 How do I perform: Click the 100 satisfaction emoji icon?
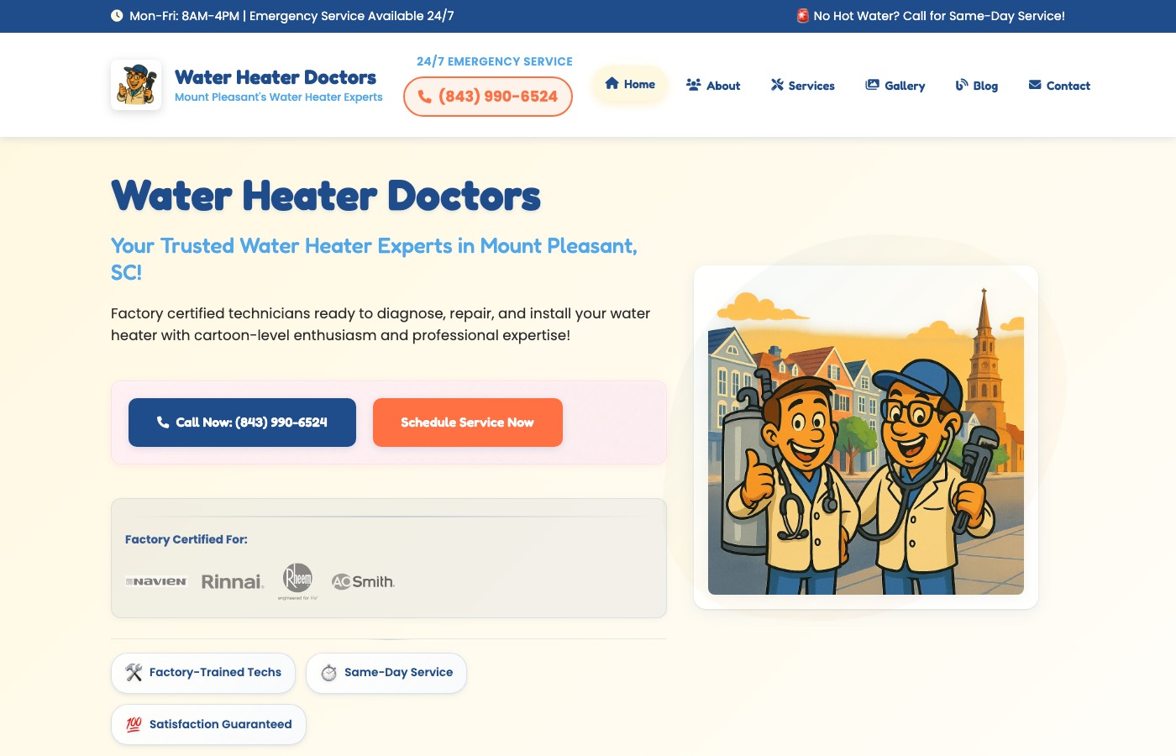coord(134,724)
